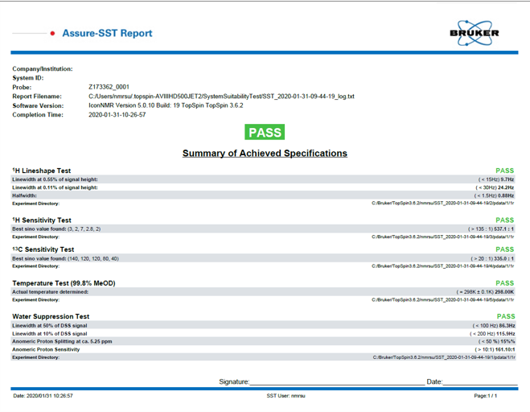Click the 1H Sensitivity Test section heading
530x412 pixels.
click(42, 220)
